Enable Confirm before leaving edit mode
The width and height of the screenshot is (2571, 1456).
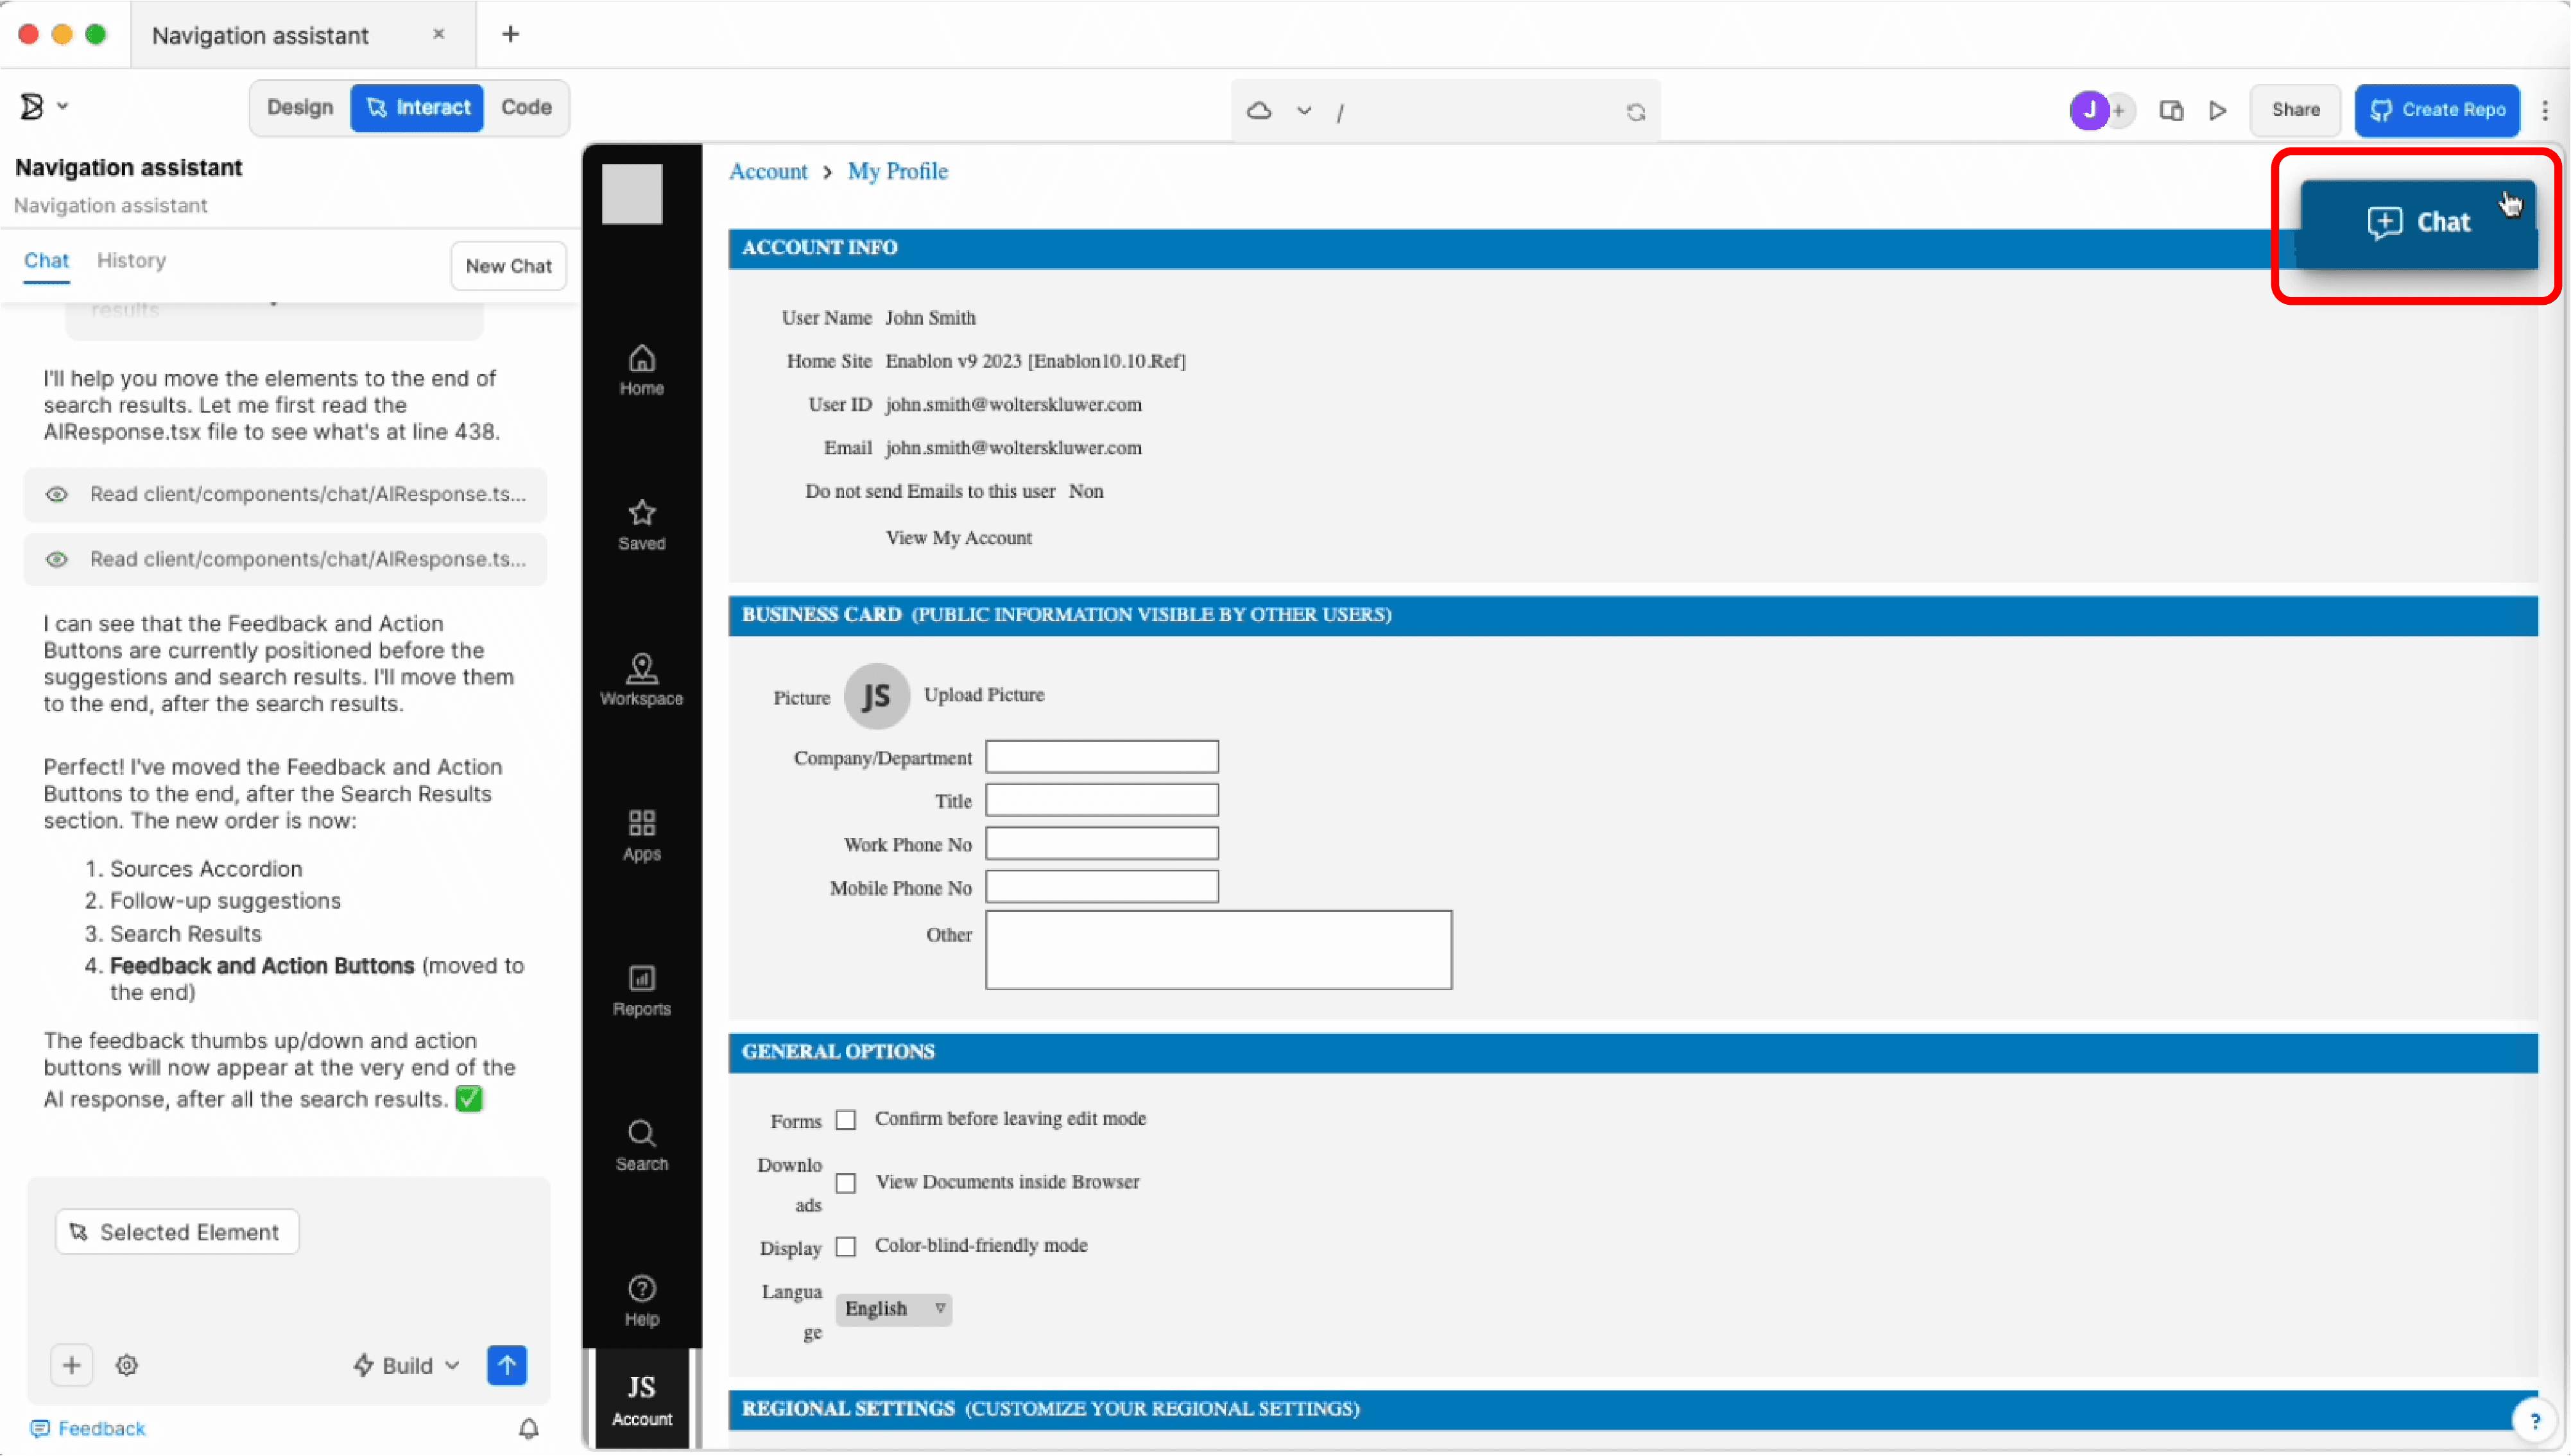(846, 1120)
